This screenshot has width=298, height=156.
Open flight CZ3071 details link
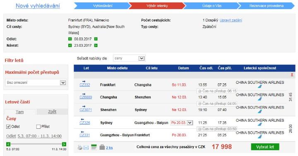click(x=86, y=110)
